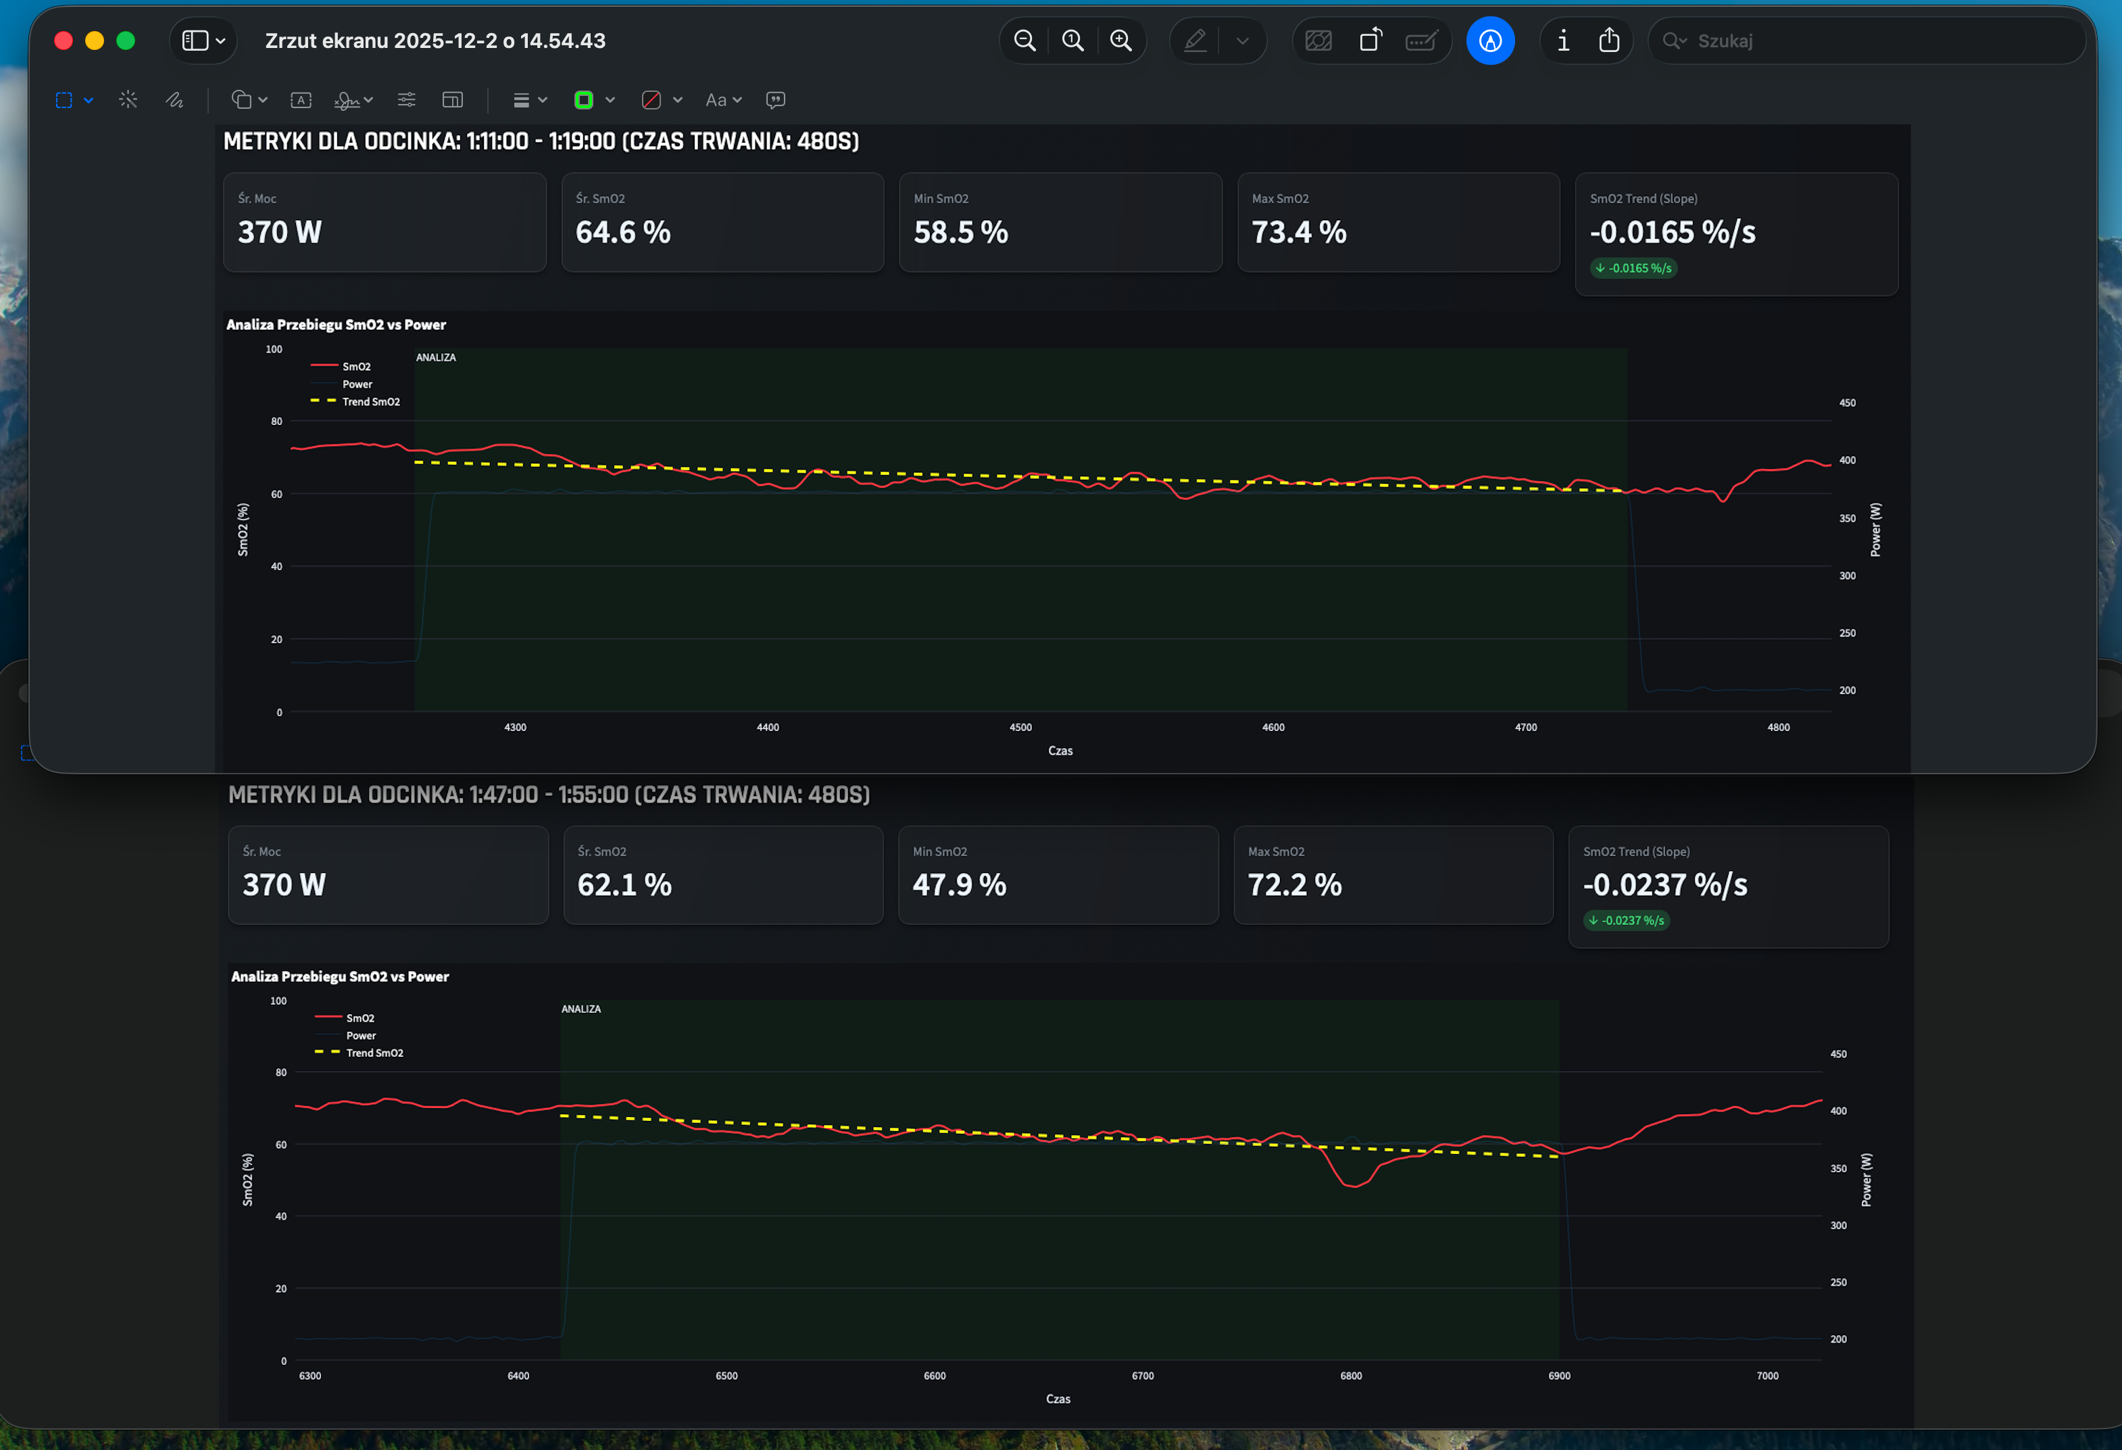Open the Sign signature tool menu
Viewport: 2122px width, 1450px height.
pyautogui.click(x=353, y=101)
